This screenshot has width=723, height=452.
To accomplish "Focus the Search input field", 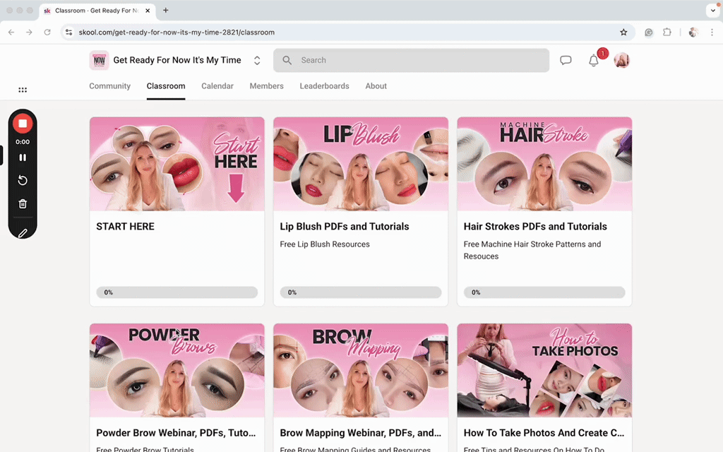I will (x=412, y=61).
